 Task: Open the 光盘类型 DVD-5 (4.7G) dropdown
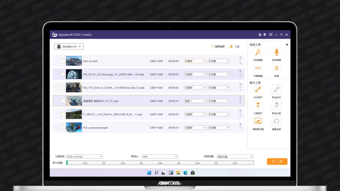[x=84, y=157]
